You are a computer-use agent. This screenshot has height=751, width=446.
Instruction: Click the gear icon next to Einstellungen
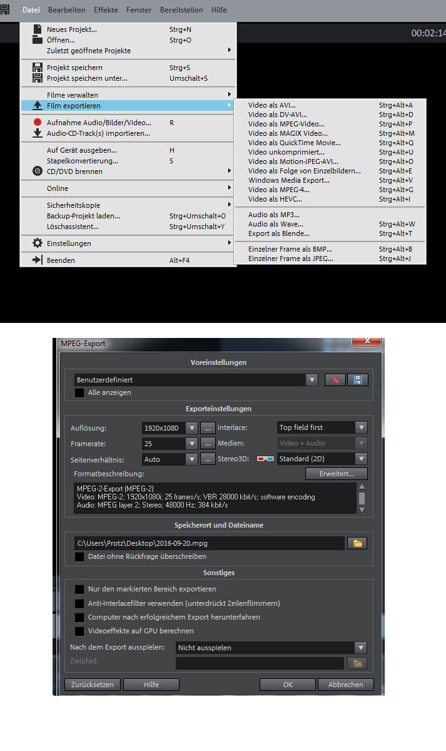point(37,243)
